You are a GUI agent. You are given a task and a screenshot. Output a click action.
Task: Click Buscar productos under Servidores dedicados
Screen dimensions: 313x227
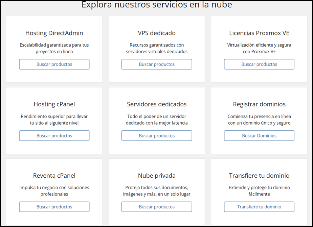click(157, 135)
